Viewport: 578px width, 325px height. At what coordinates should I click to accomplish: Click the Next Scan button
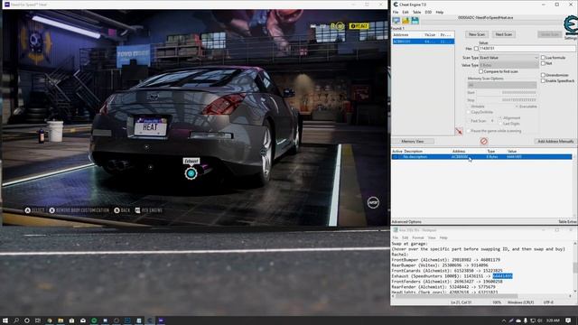(x=504, y=34)
